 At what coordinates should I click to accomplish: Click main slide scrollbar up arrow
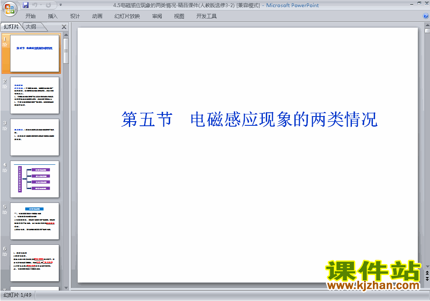click(427, 25)
